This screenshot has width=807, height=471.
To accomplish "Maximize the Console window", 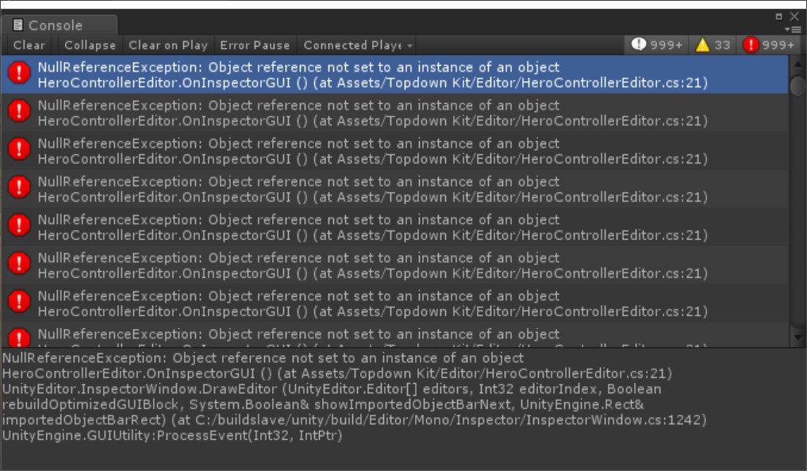I will 779,17.
